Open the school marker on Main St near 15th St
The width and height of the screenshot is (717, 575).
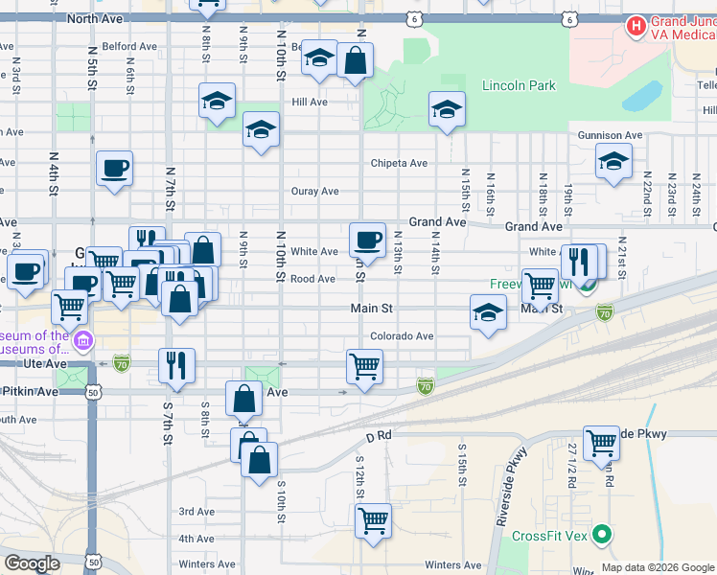pos(488,313)
